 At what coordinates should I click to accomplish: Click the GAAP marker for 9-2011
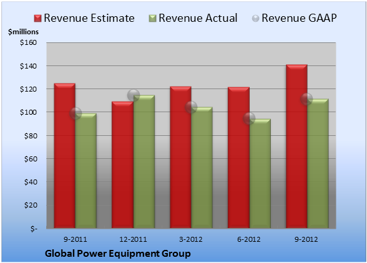(76, 113)
